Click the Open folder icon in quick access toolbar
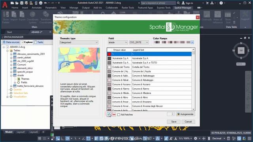The height and width of the screenshot is (142, 253). (x=17, y=3)
